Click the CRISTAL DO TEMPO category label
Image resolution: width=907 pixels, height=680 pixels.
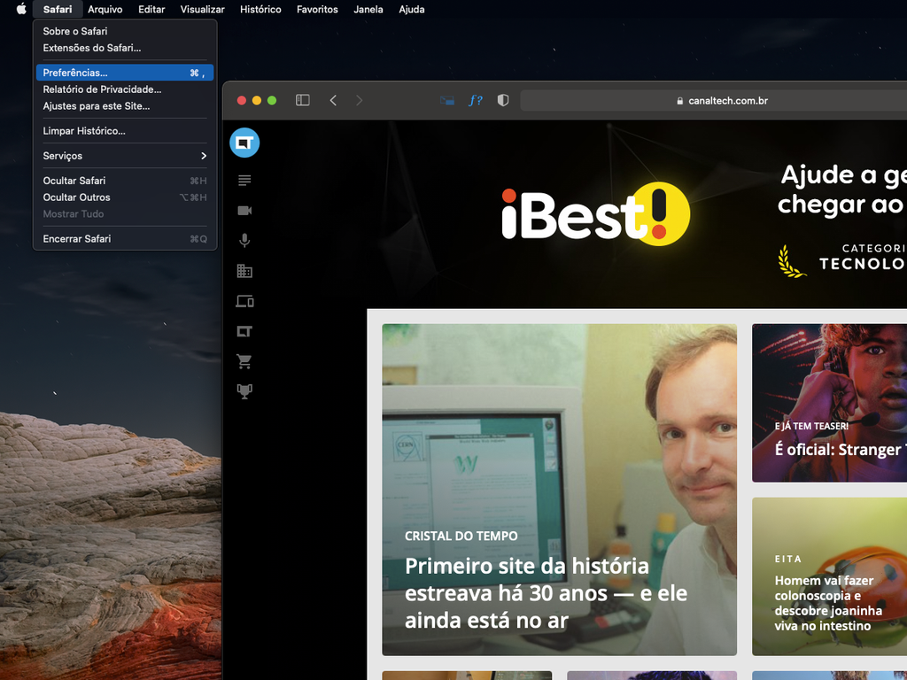(x=461, y=536)
